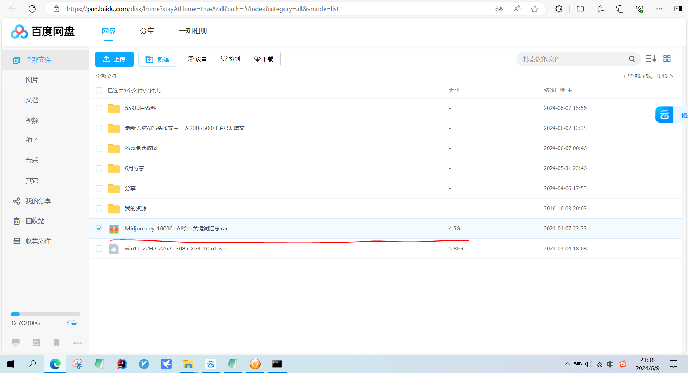Click the Midjourney rar file icon

[x=114, y=229]
